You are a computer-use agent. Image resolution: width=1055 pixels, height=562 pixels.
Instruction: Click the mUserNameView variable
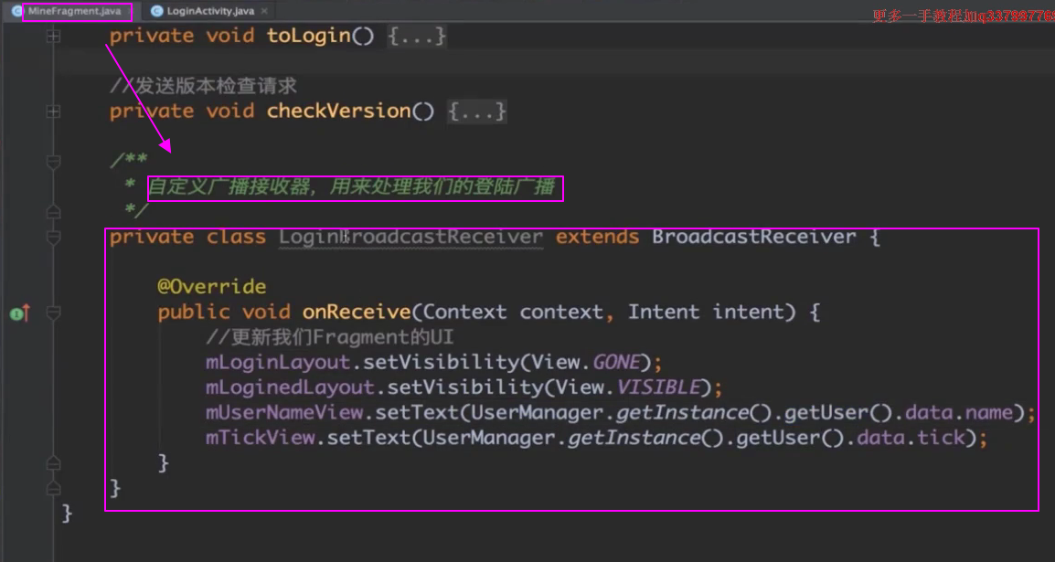(284, 413)
